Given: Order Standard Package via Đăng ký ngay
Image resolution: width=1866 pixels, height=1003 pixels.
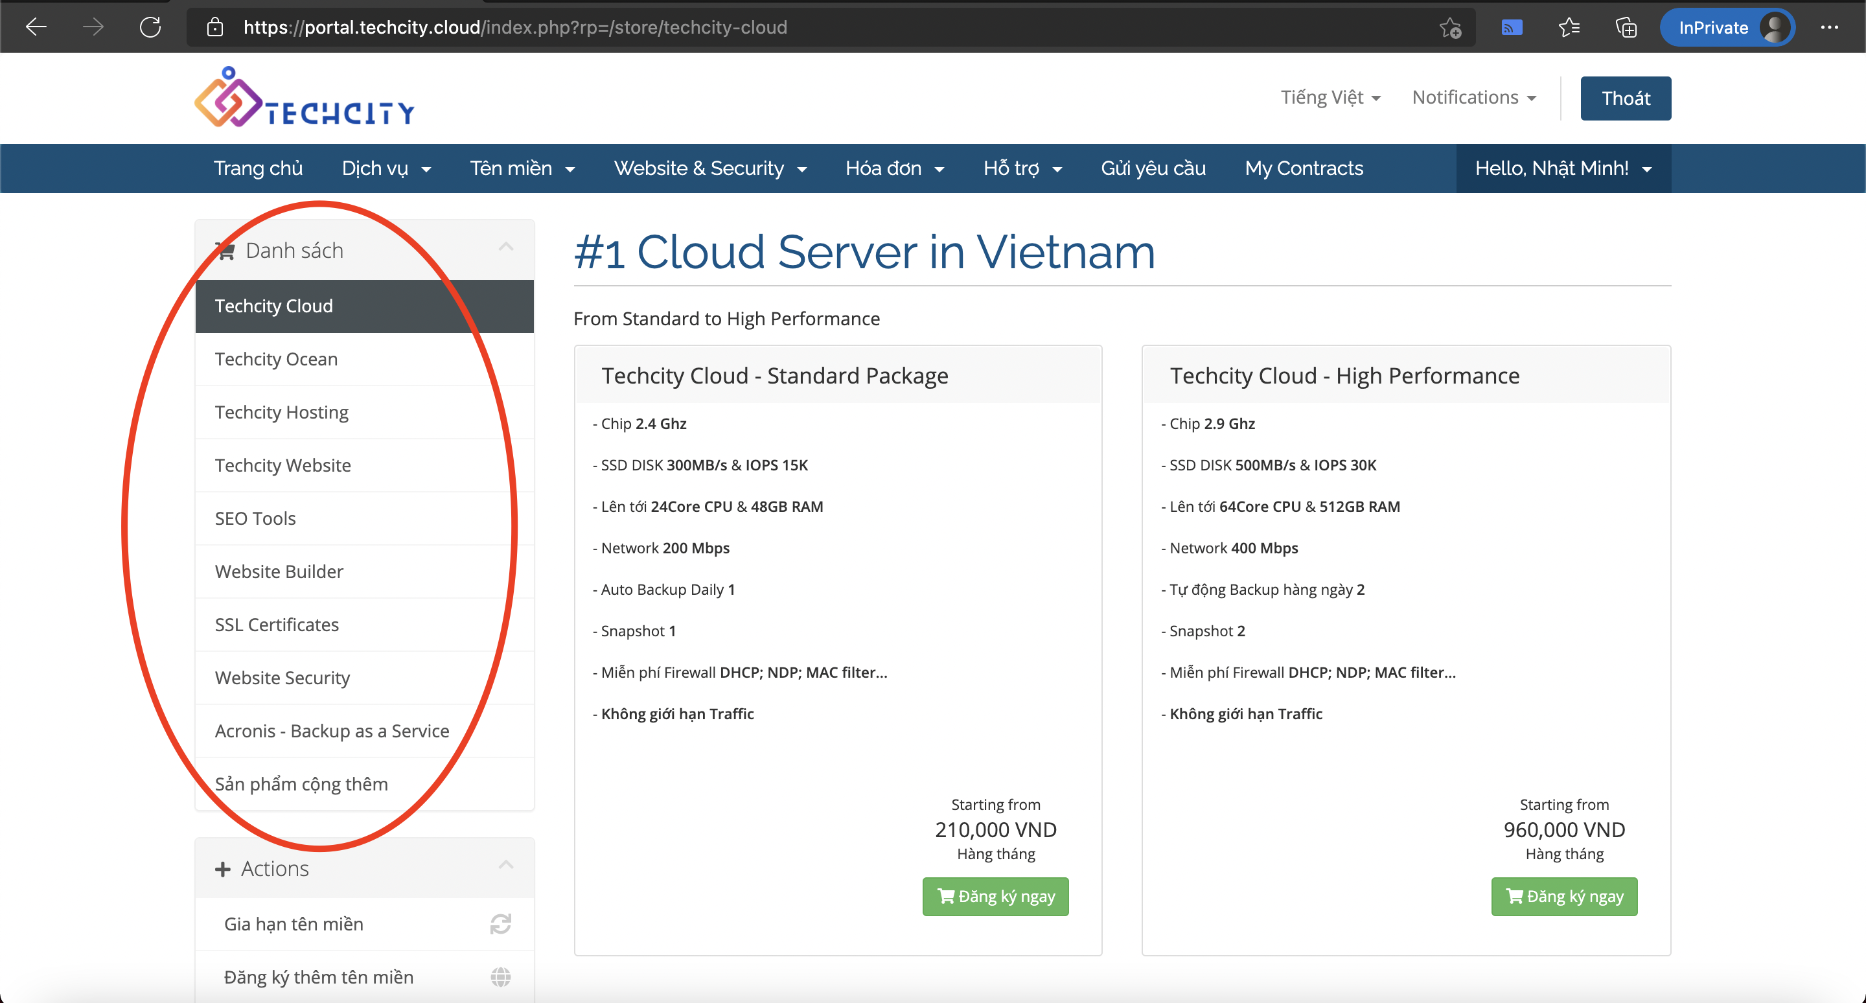Looking at the screenshot, I should coord(995,897).
